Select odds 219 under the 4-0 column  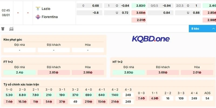pos(89,102)
